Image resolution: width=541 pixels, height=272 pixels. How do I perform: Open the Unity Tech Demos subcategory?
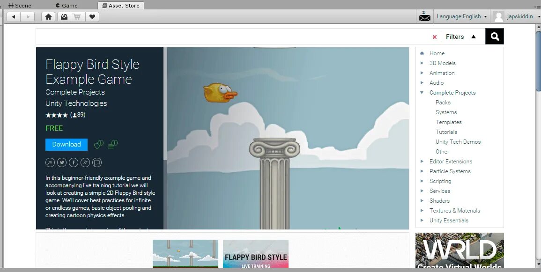(458, 142)
